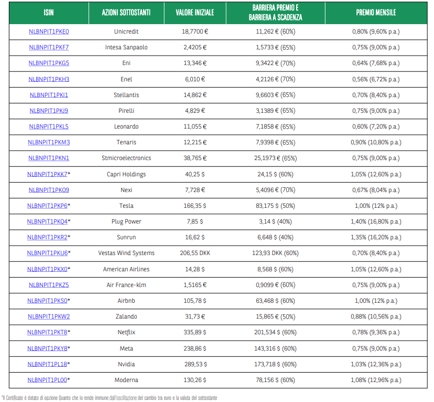Open ISIN link NLBNPIT1PKG5
The height and width of the screenshot is (402, 434).
tap(49, 63)
